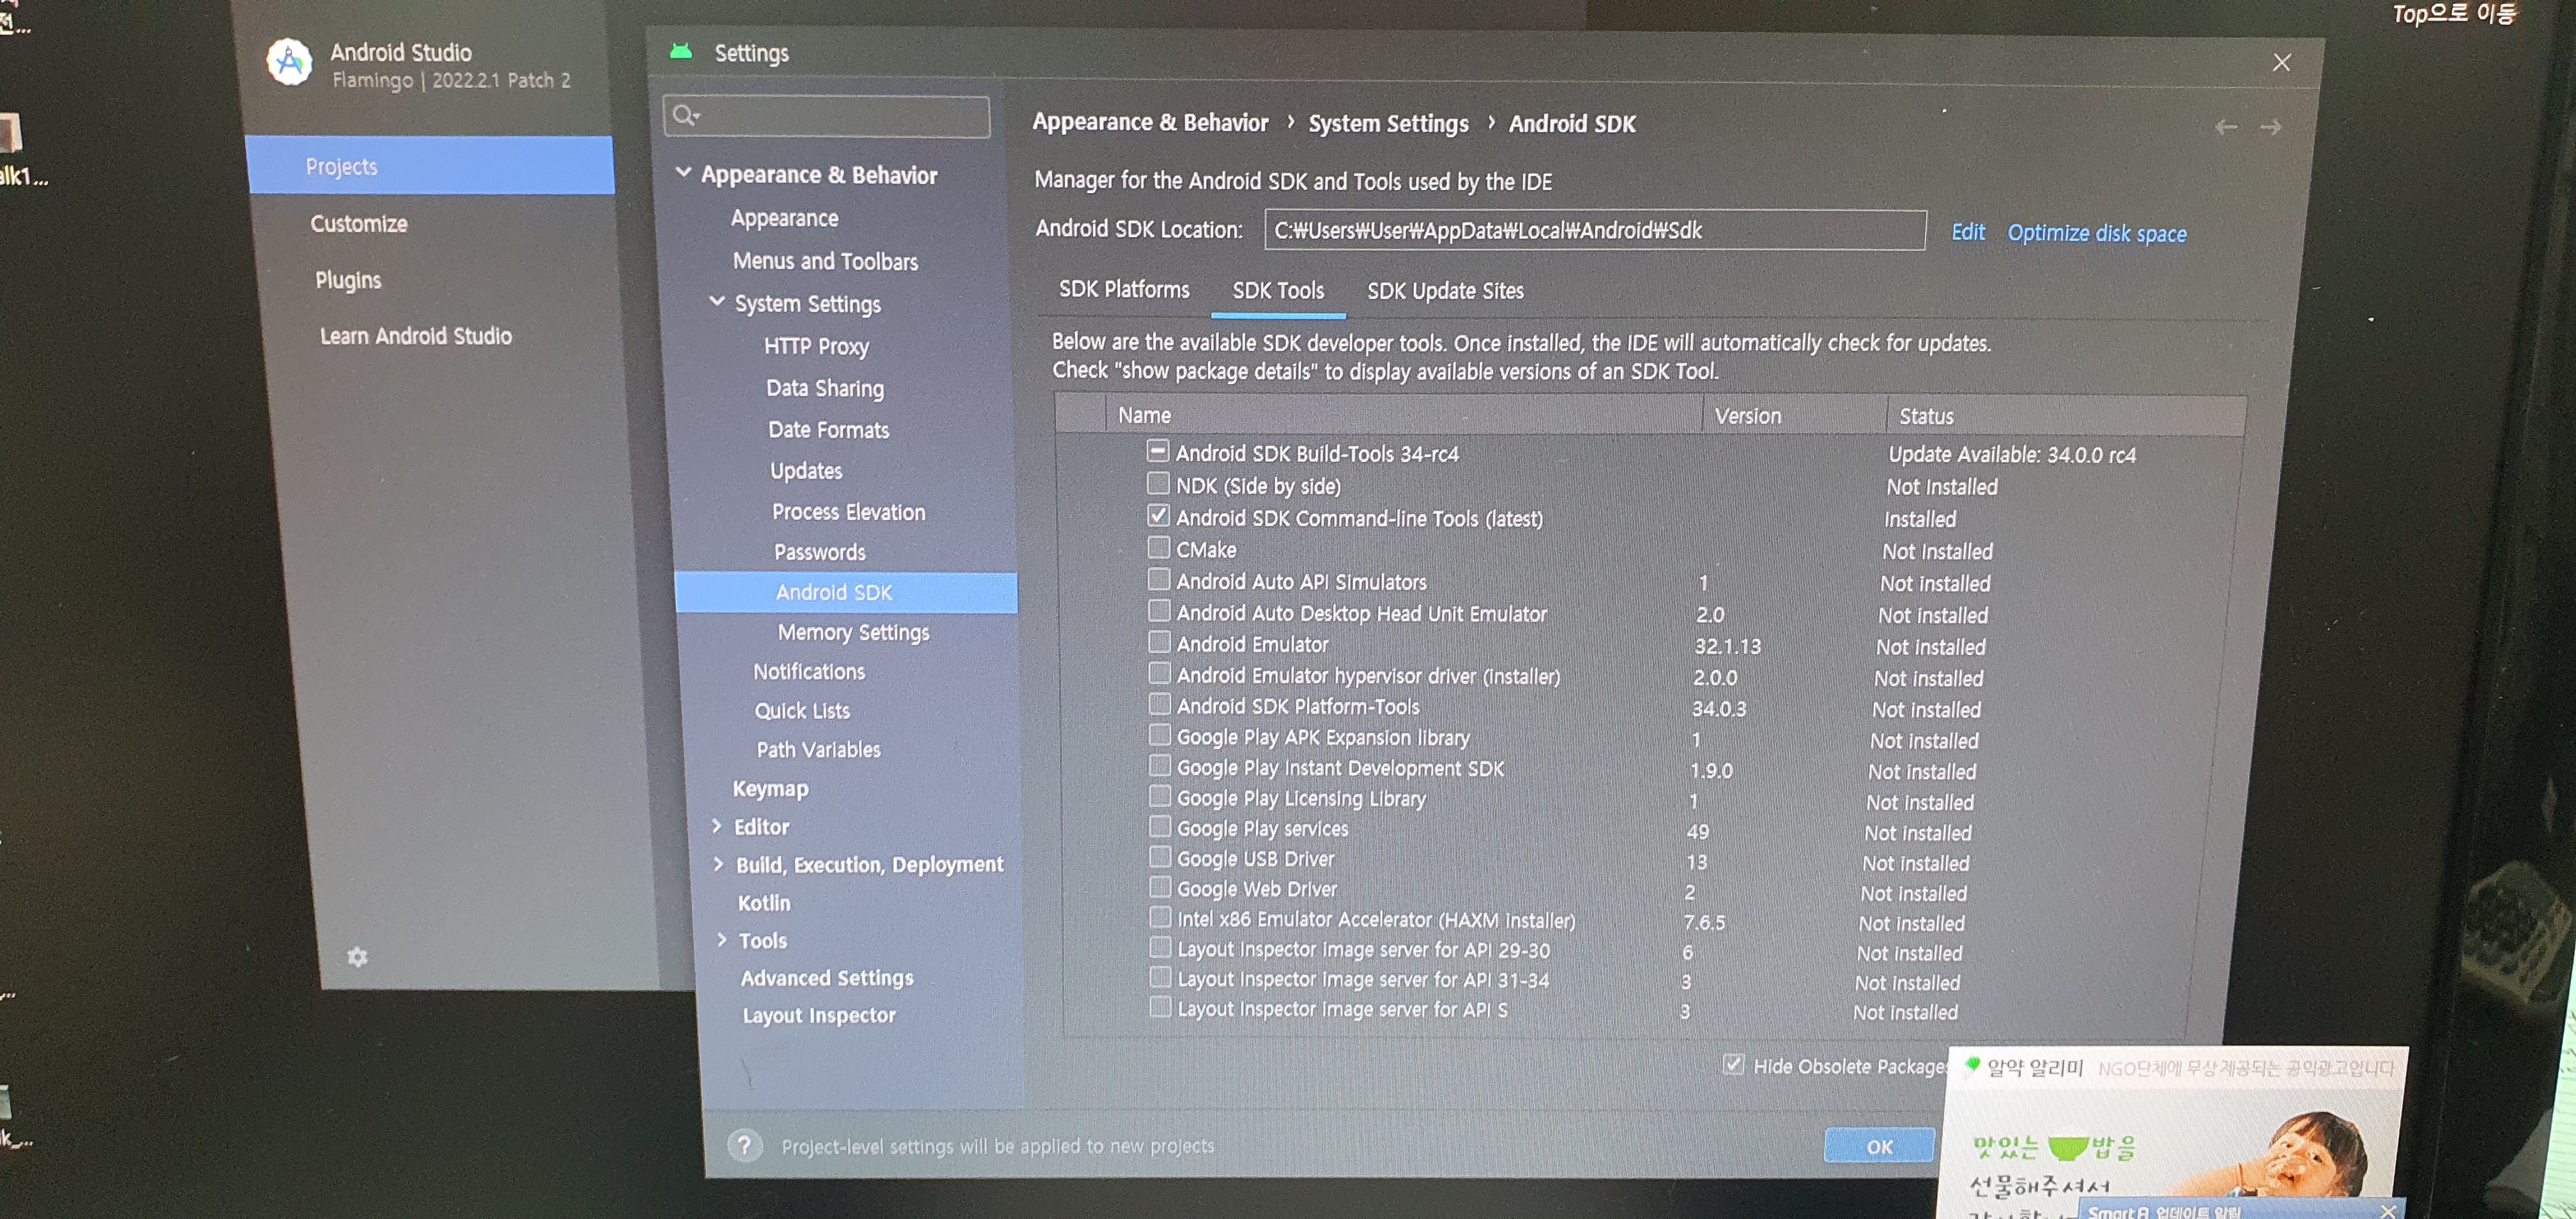This screenshot has width=2576, height=1219.
Task: Close the Settings dialog
Action: pos(2281,62)
